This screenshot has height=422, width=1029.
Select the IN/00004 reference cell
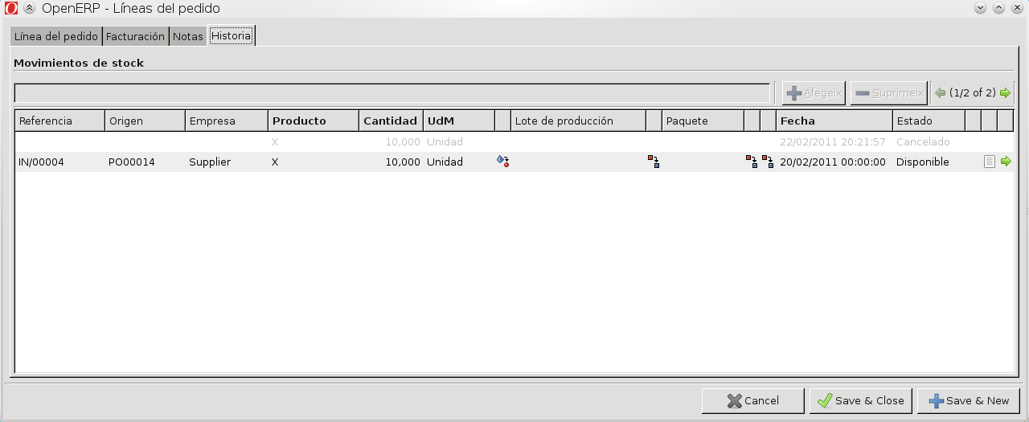41,162
